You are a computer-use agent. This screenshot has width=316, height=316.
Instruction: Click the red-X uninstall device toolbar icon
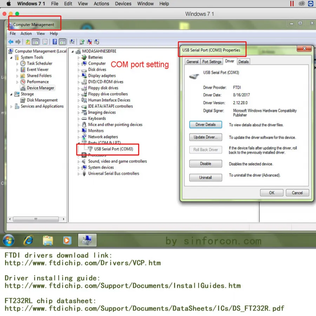[x=89, y=42]
